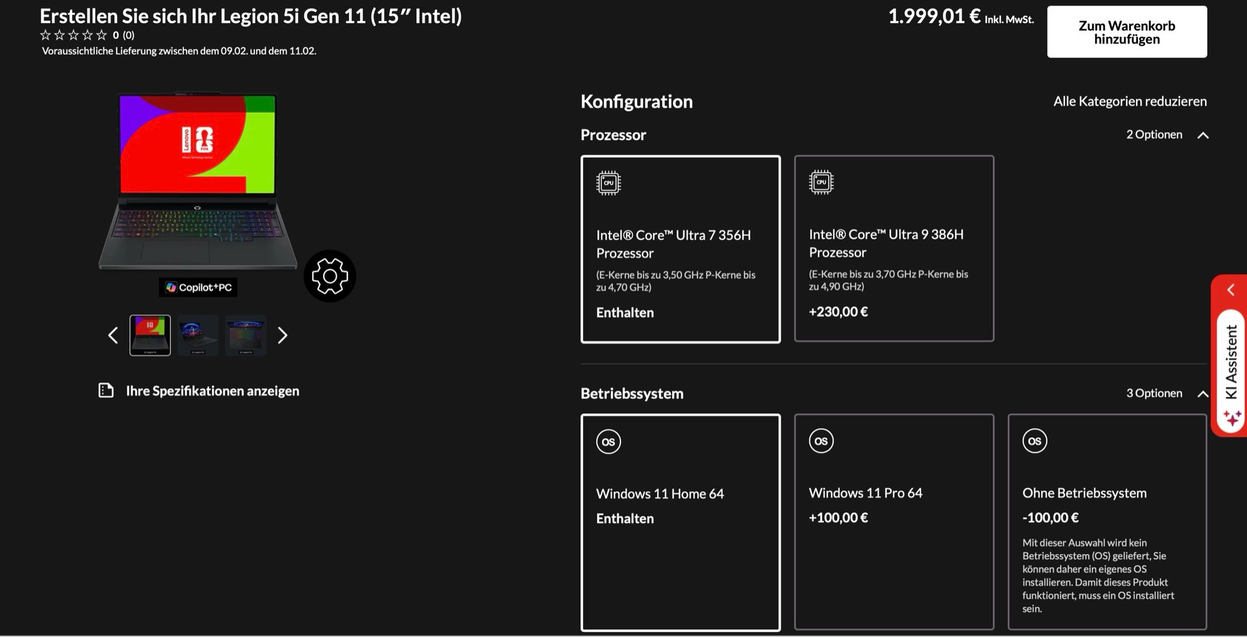Click the +100,00 € Windows Pro price
The height and width of the screenshot is (637, 1247).
pos(838,517)
